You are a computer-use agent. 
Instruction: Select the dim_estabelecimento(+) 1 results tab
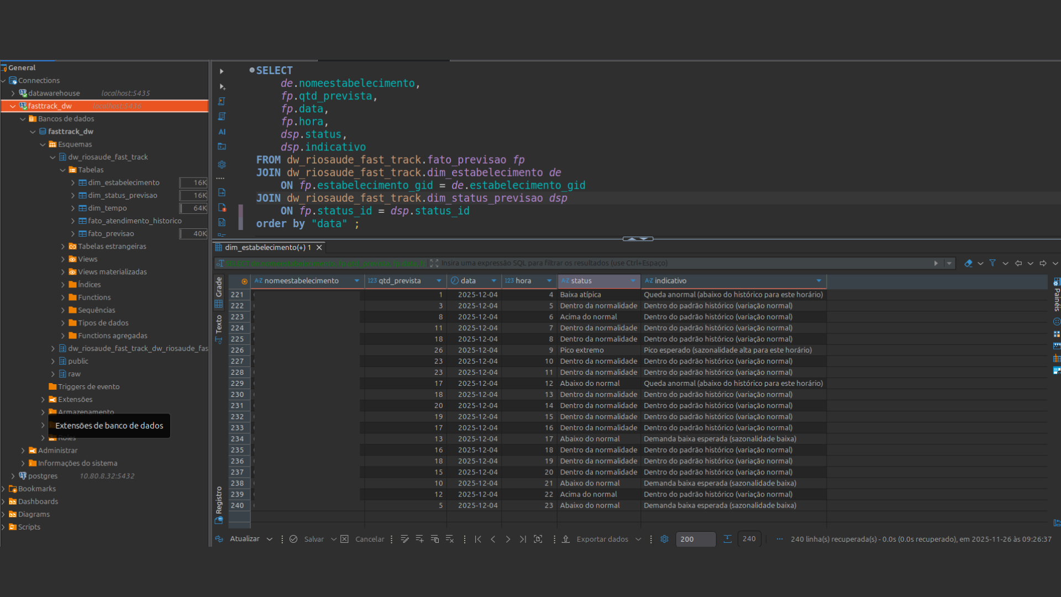(267, 247)
